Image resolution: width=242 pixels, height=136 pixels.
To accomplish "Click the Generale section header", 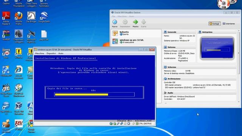I will click(x=179, y=32).
